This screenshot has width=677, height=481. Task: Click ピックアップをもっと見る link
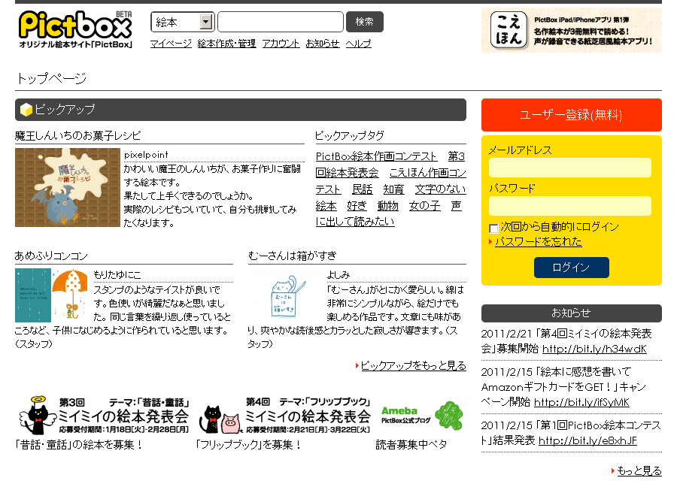coord(413,365)
